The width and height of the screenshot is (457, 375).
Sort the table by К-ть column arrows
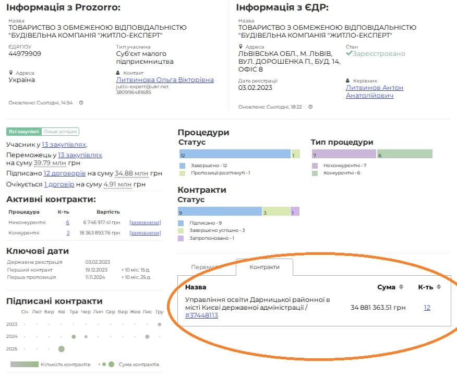coord(439,287)
